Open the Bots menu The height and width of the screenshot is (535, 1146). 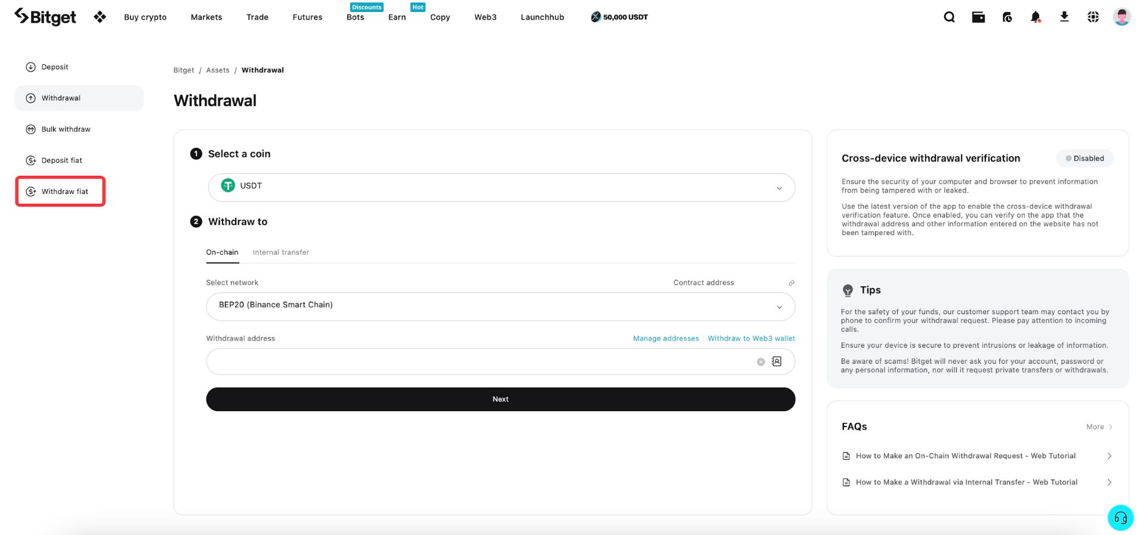click(x=355, y=17)
